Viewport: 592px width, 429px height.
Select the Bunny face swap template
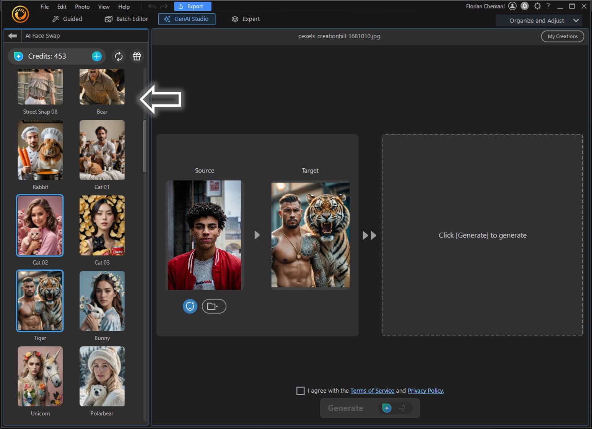(102, 301)
